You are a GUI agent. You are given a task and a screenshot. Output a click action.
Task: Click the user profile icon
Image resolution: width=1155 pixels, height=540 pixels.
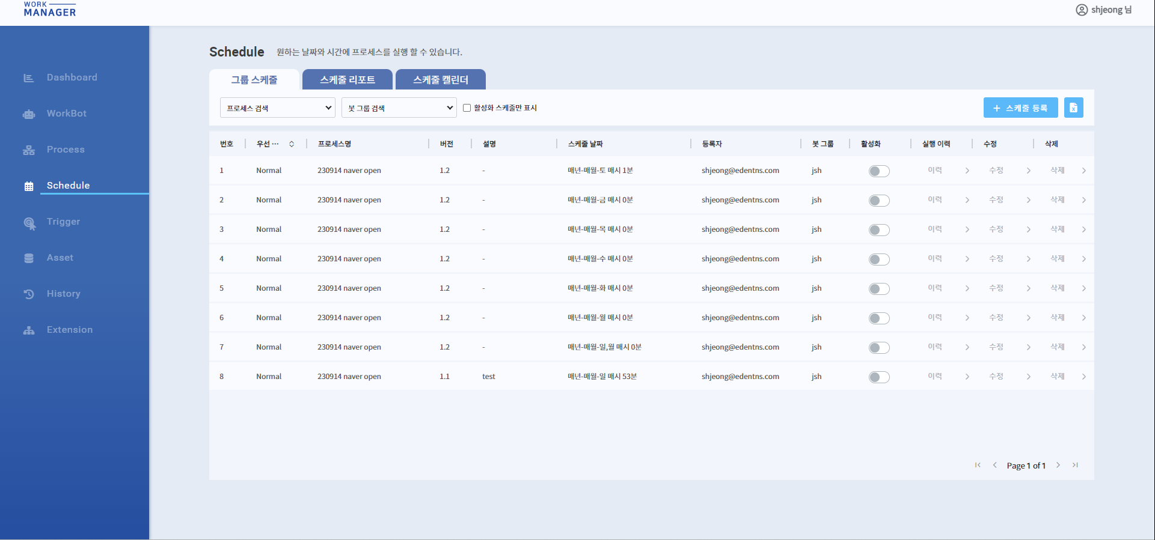(1081, 10)
